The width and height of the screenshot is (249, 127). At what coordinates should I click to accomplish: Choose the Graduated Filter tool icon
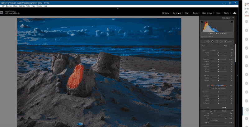coord(217,42)
